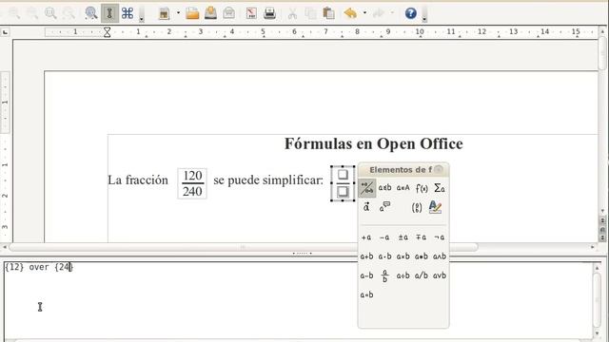
Task: Click the Print icon
Action: click(x=269, y=13)
